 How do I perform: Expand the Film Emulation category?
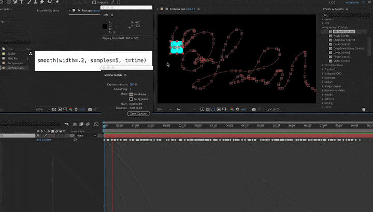coord(323,65)
